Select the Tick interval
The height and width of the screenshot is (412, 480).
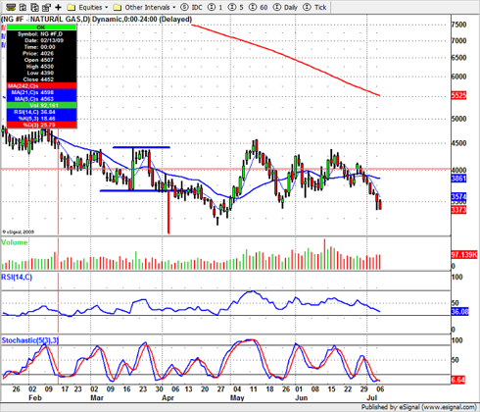click(x=314, y=7)
